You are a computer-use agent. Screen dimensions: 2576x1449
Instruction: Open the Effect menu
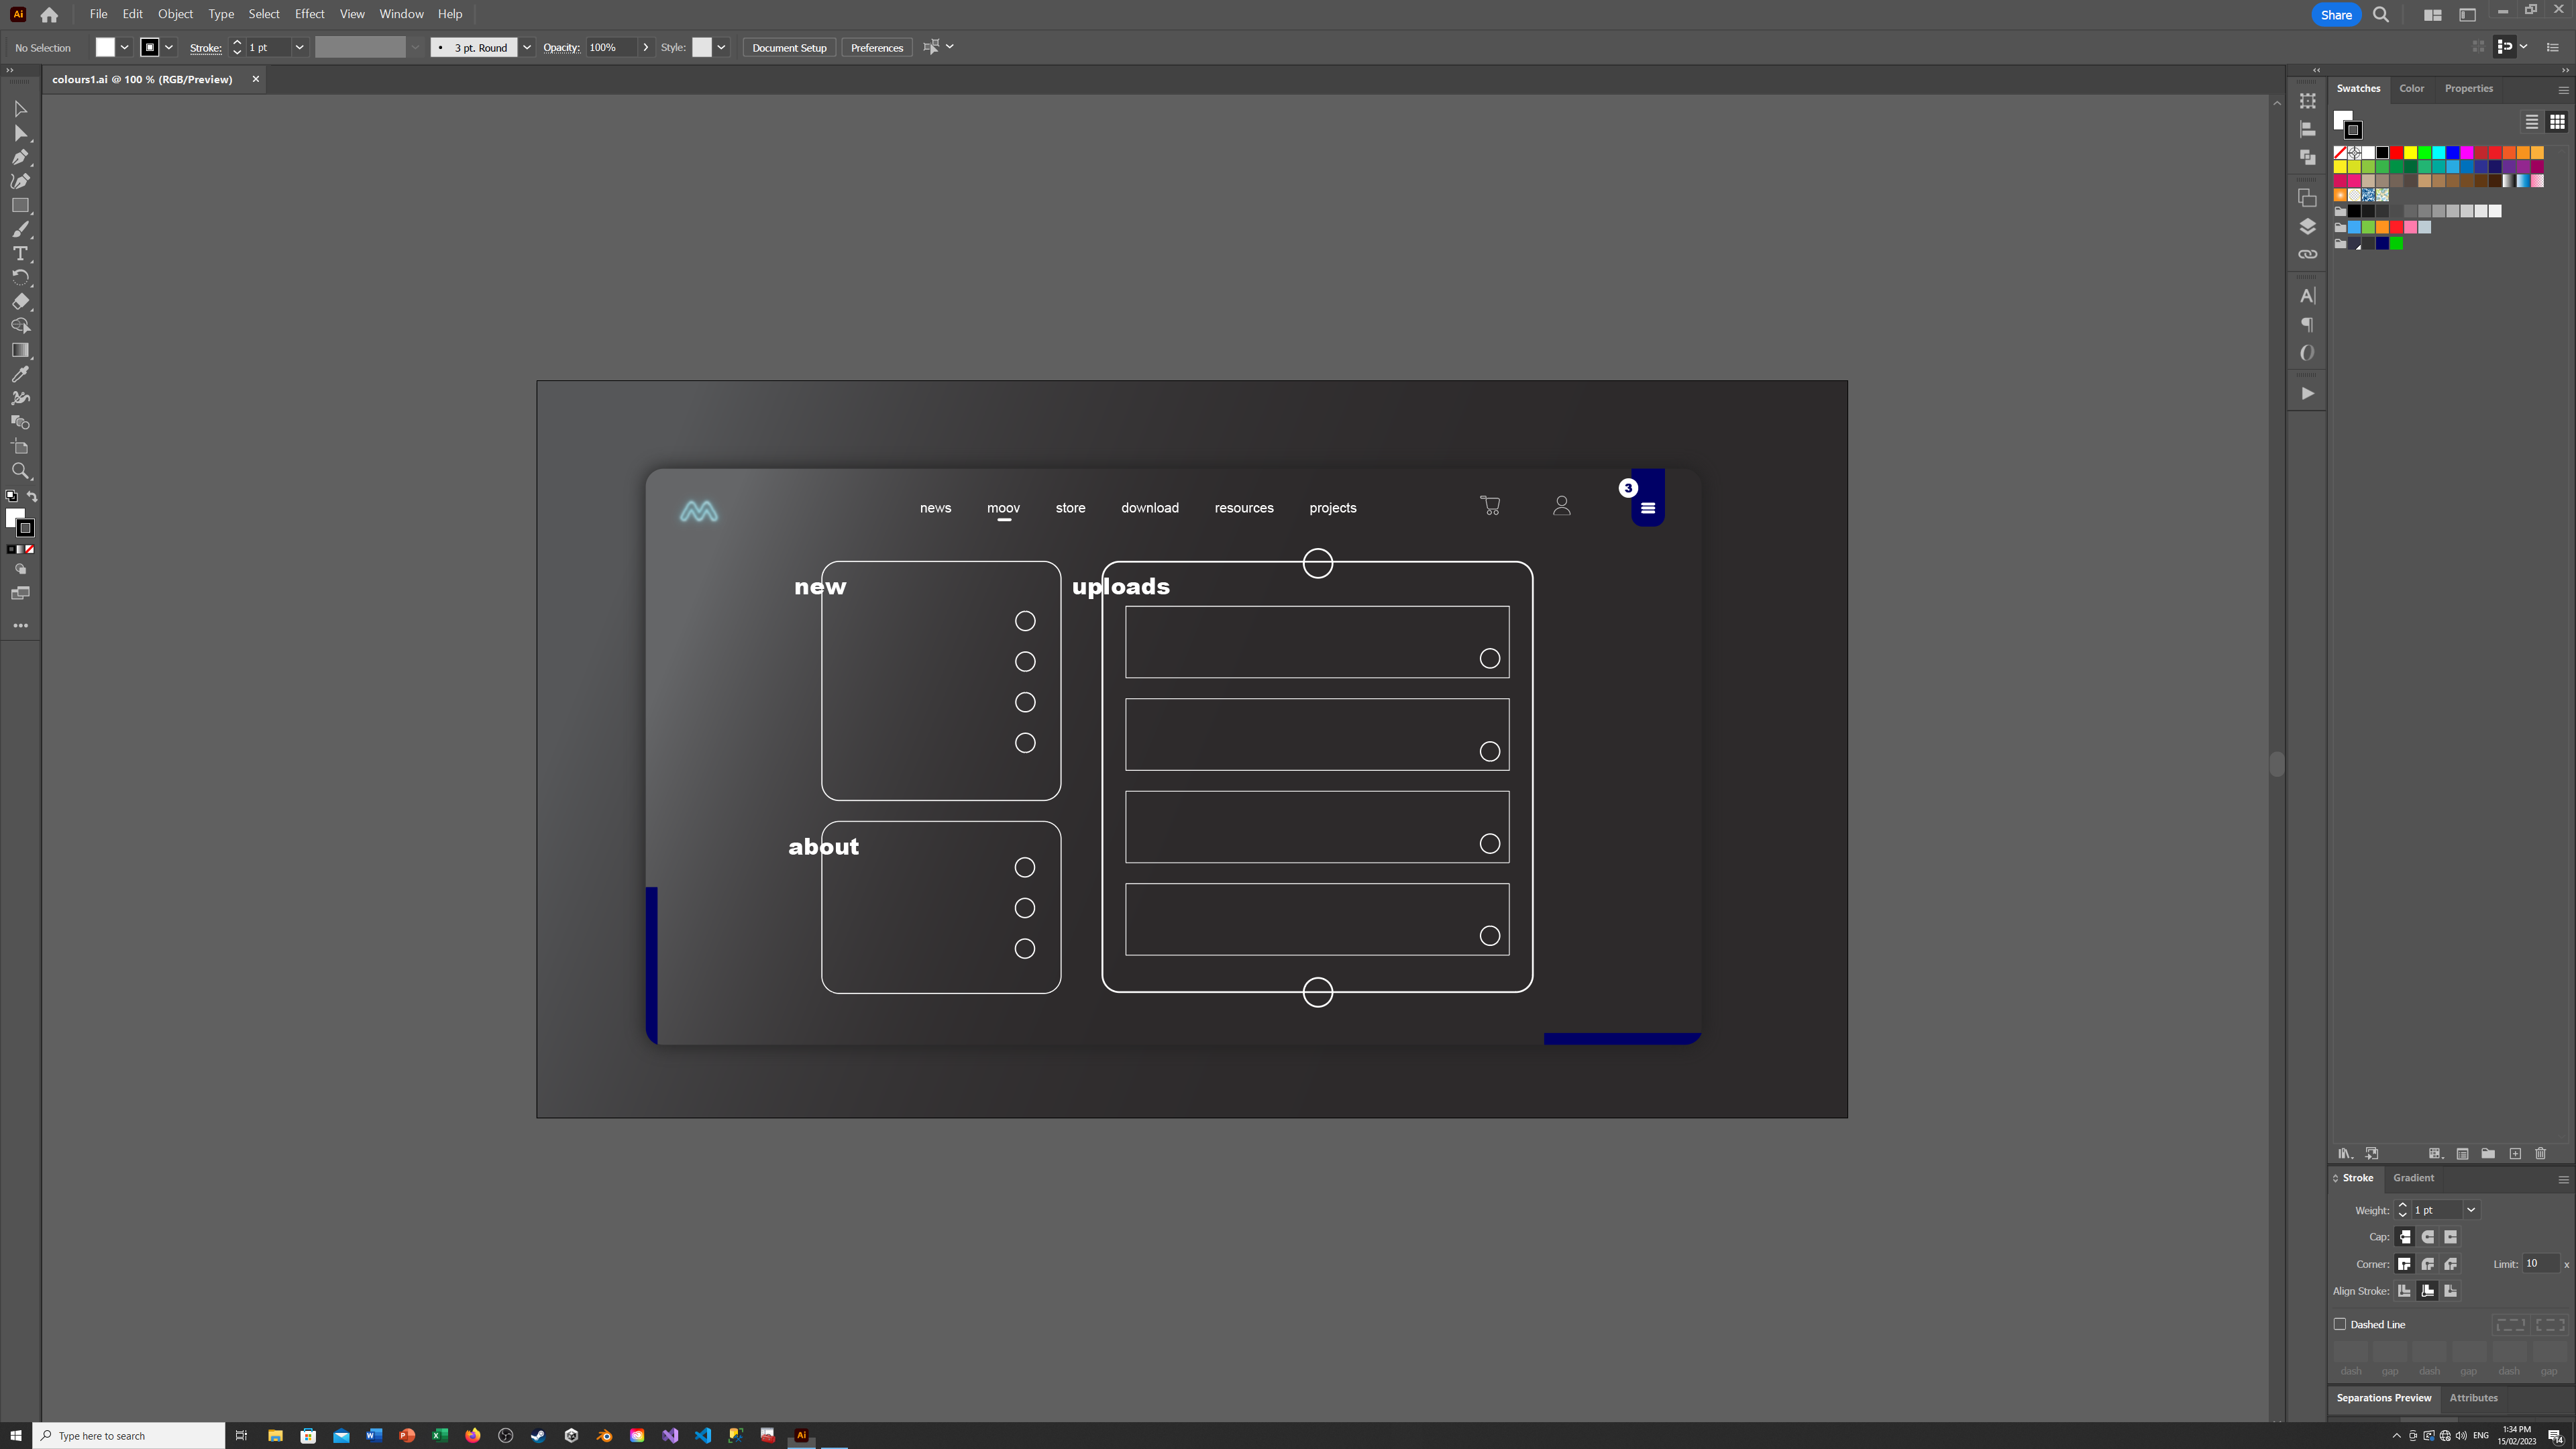click(x=309, y=14)
